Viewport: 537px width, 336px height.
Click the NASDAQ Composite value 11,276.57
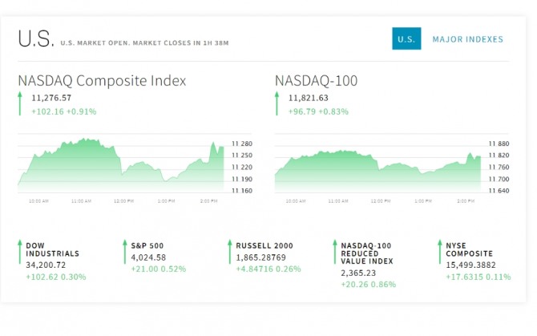[x=52, y=98]
